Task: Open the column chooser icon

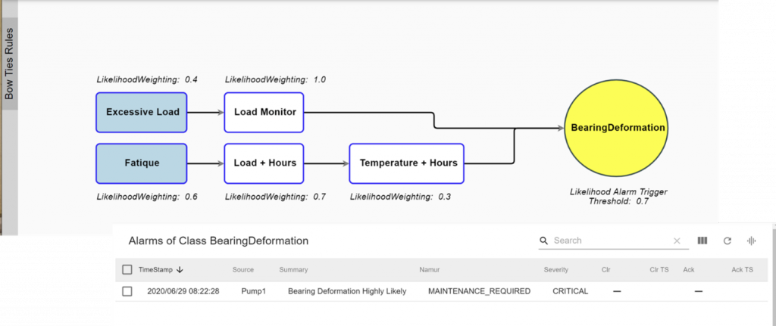Action: (x=702, y=241)
